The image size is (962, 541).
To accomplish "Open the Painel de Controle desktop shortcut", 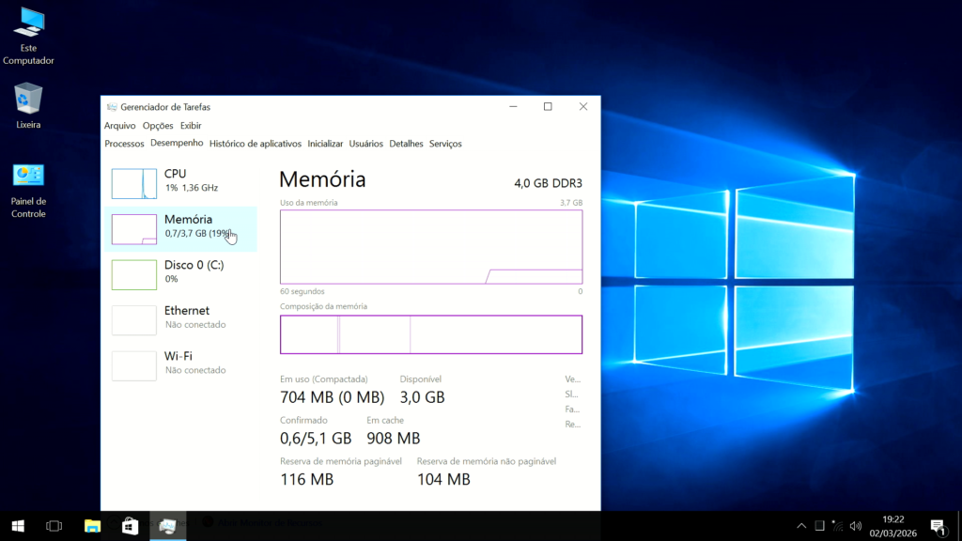I will (x=28, y=178).
